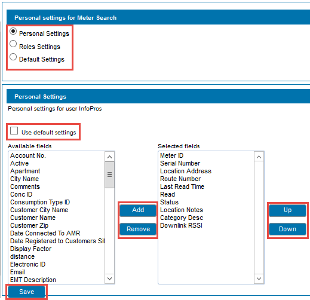Save the personal settings
Screen dimensions: 310x300
[26, 292]
